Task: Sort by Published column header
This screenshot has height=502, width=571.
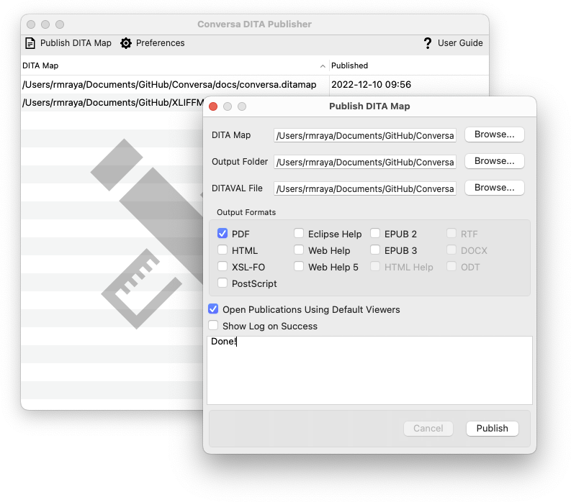Action: coord(409,66)
